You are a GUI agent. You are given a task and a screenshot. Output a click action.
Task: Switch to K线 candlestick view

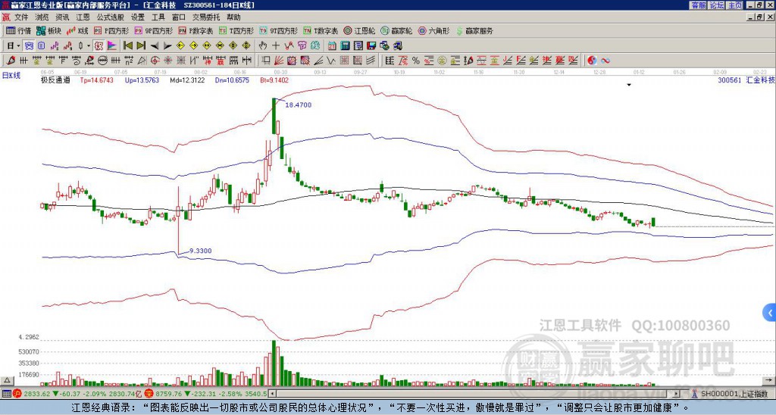77,30
